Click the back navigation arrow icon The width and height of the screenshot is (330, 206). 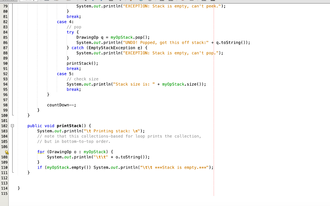click(x=56, y=1)
